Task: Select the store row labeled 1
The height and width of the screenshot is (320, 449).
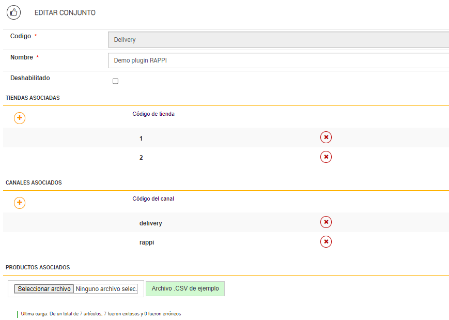Action: [141, 139]
